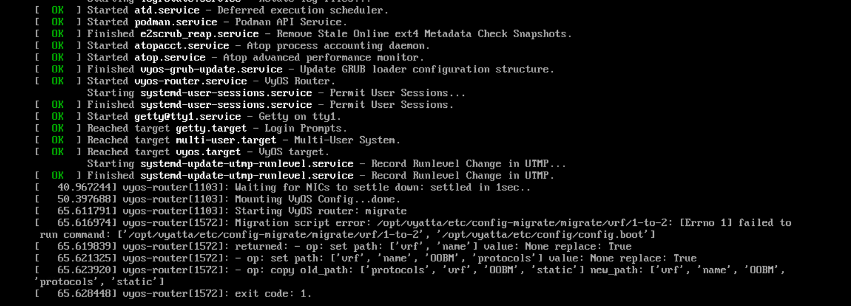Click the getty@tty1.service text
The width and height of the screenshot is (851, 306).
click(188, 117)
